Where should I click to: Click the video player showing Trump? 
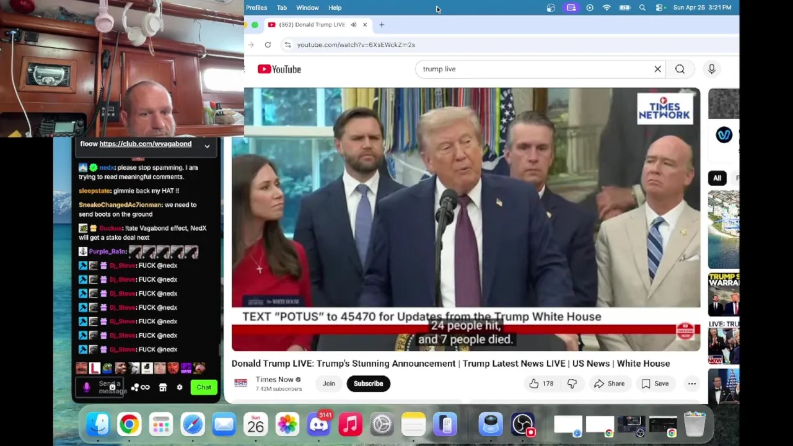(466, 219)
